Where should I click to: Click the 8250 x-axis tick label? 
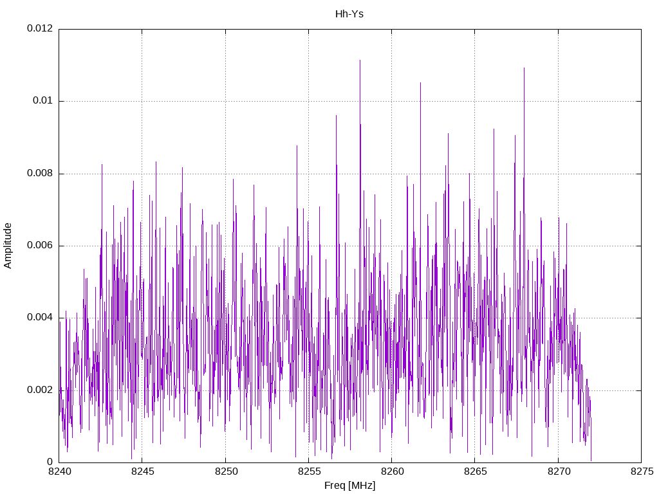click(x=226, y=471)
